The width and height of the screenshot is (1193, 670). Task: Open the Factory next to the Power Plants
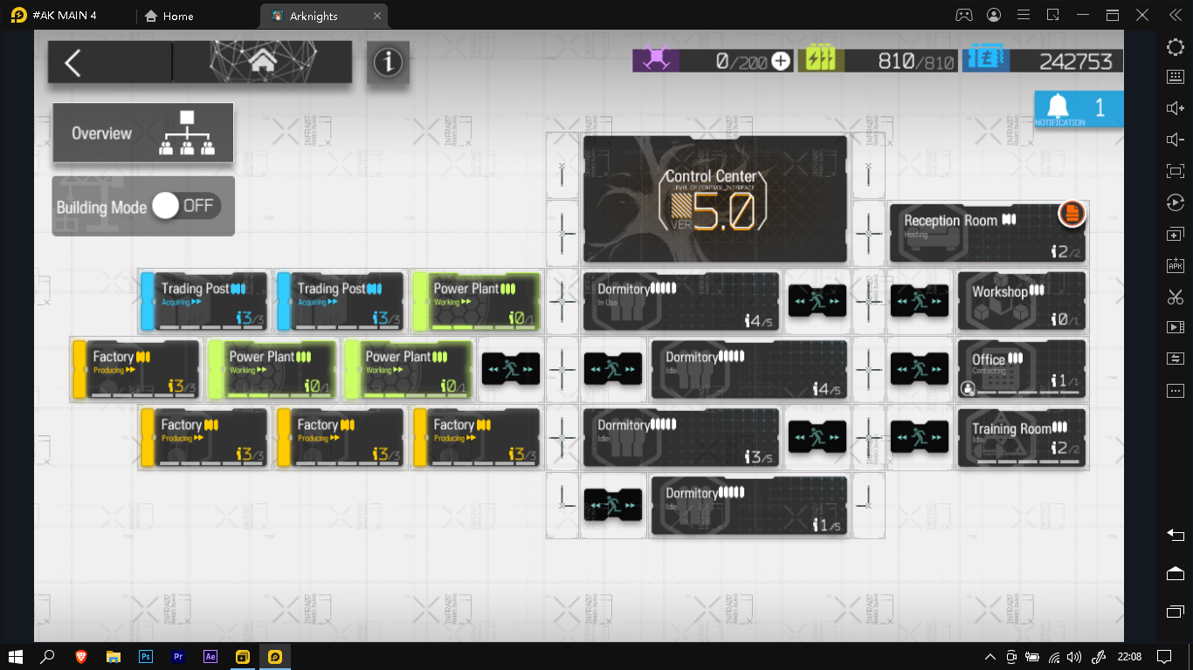(135, 369)
